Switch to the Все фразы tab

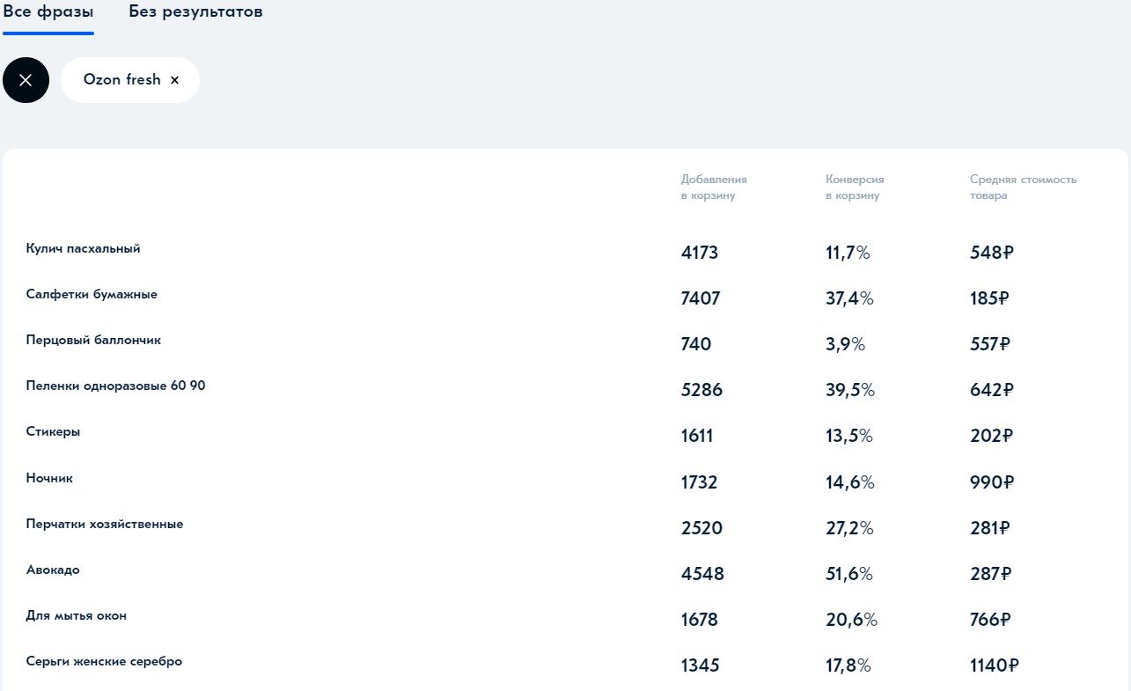[48, 12]
